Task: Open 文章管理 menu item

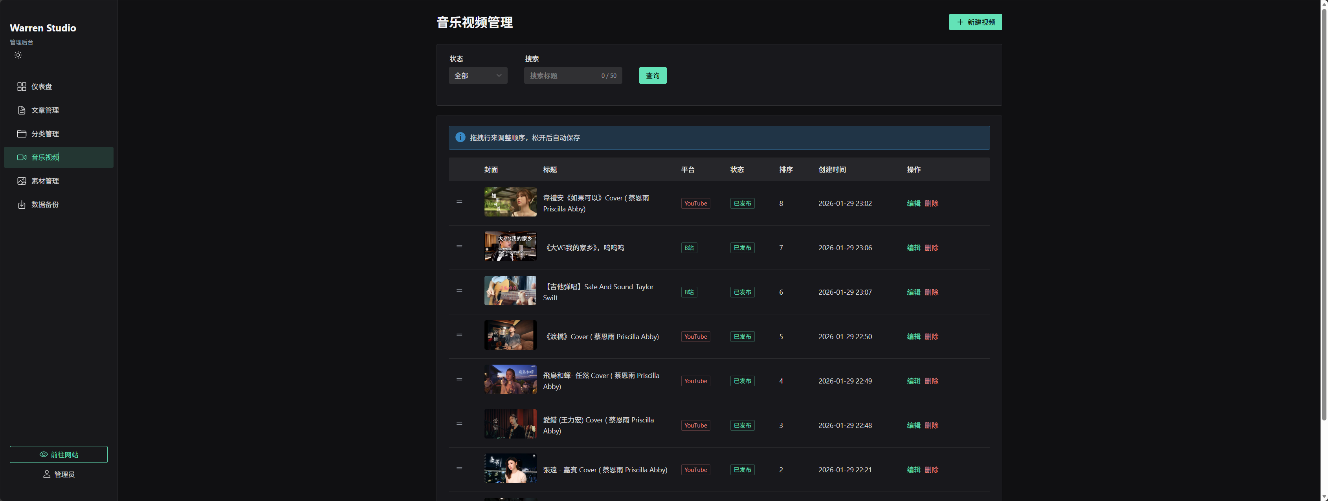Action: pos(45,110)
